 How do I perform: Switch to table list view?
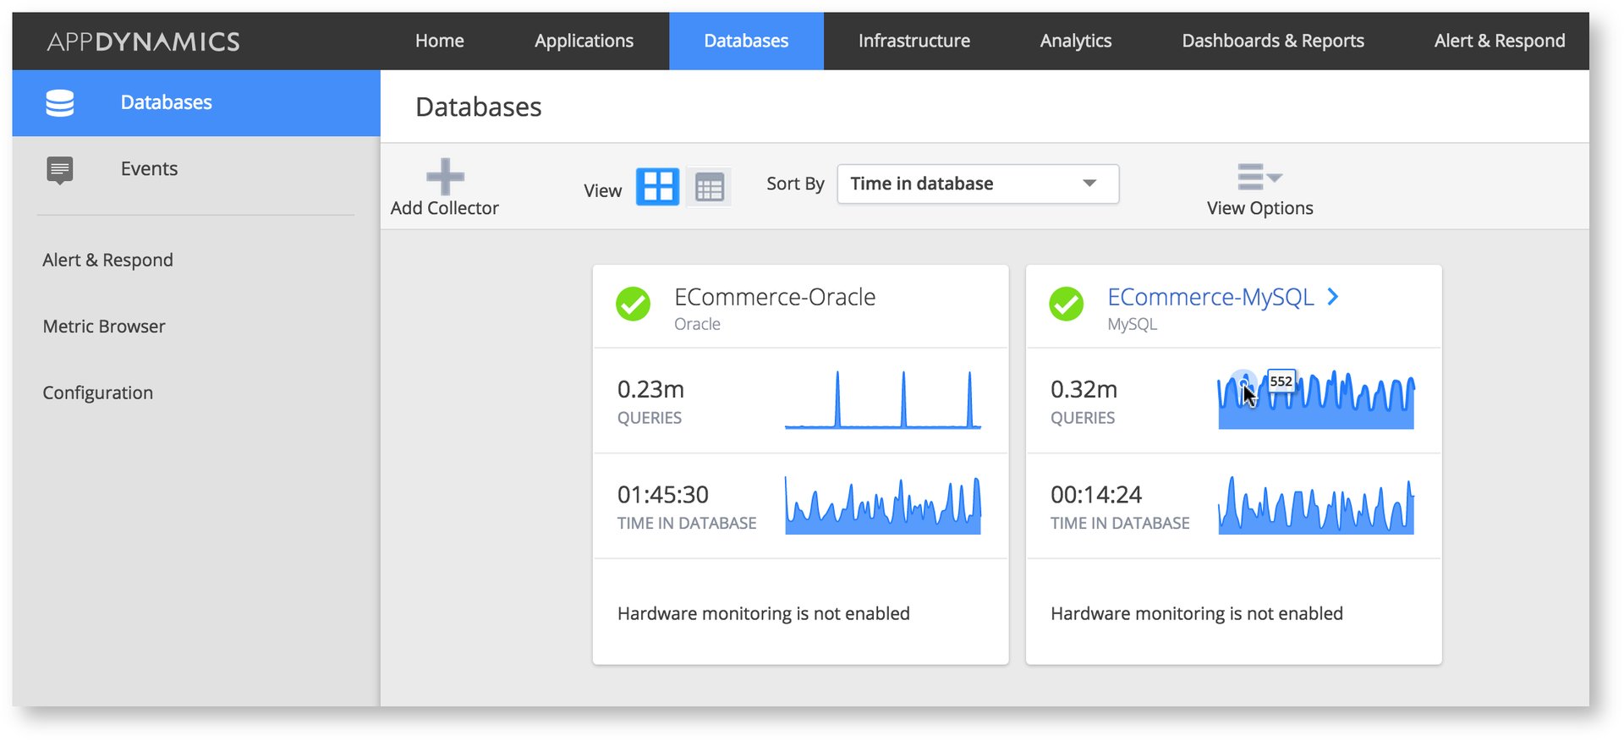coord(709,187)
